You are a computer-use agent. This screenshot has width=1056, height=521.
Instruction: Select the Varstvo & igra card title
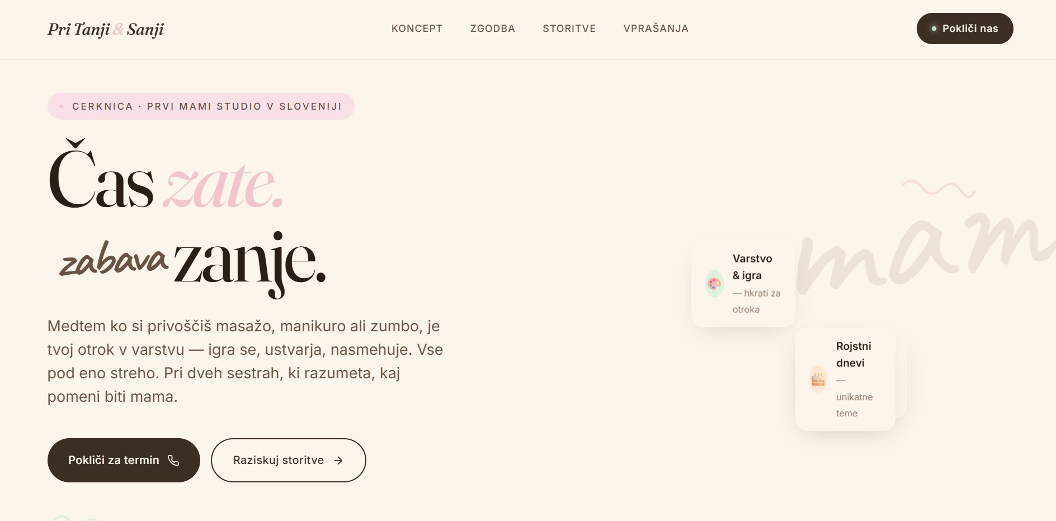(752, 267)
